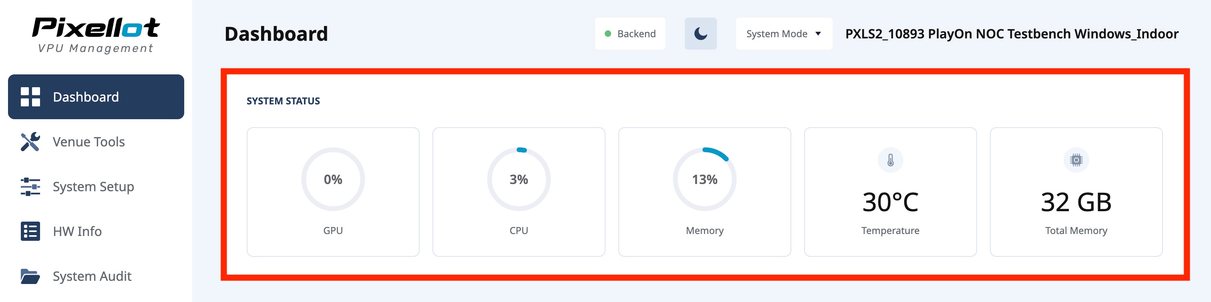The height and width of the screenshot is (302, 1211).
Task: Click the Venue Tools wrench icon
Action: pos(30,142)
